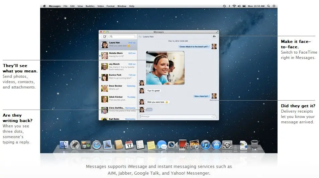Image resolution: width=319 pixels, height=178 pixels.
Task: Open Contacts address book in the Dock
Action: 118,145
